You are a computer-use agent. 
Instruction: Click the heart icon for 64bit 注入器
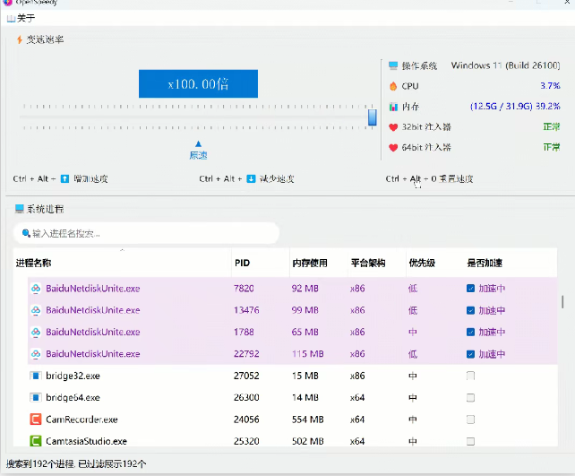tap(393, 148)
